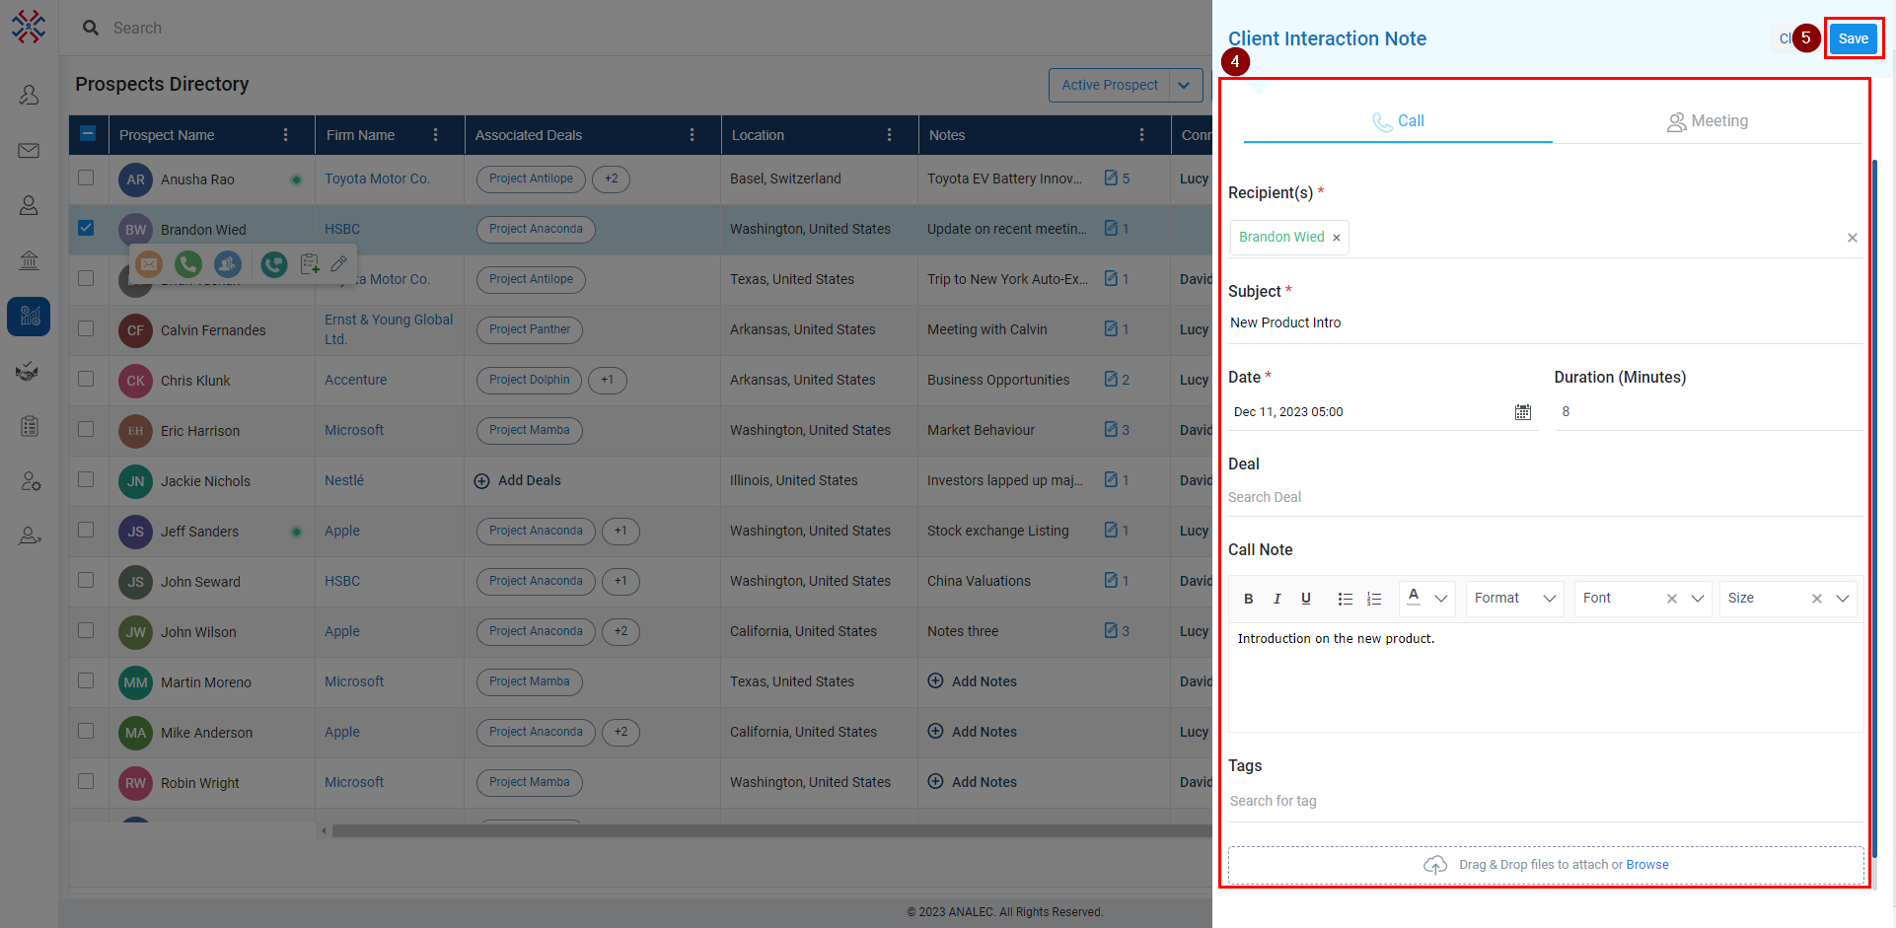Image resolution: width=1896 pixels, height=928 pixels.
Task: Open the user settings gear sidebar icon
Action: pyautogui.click(x=30, y=481)
